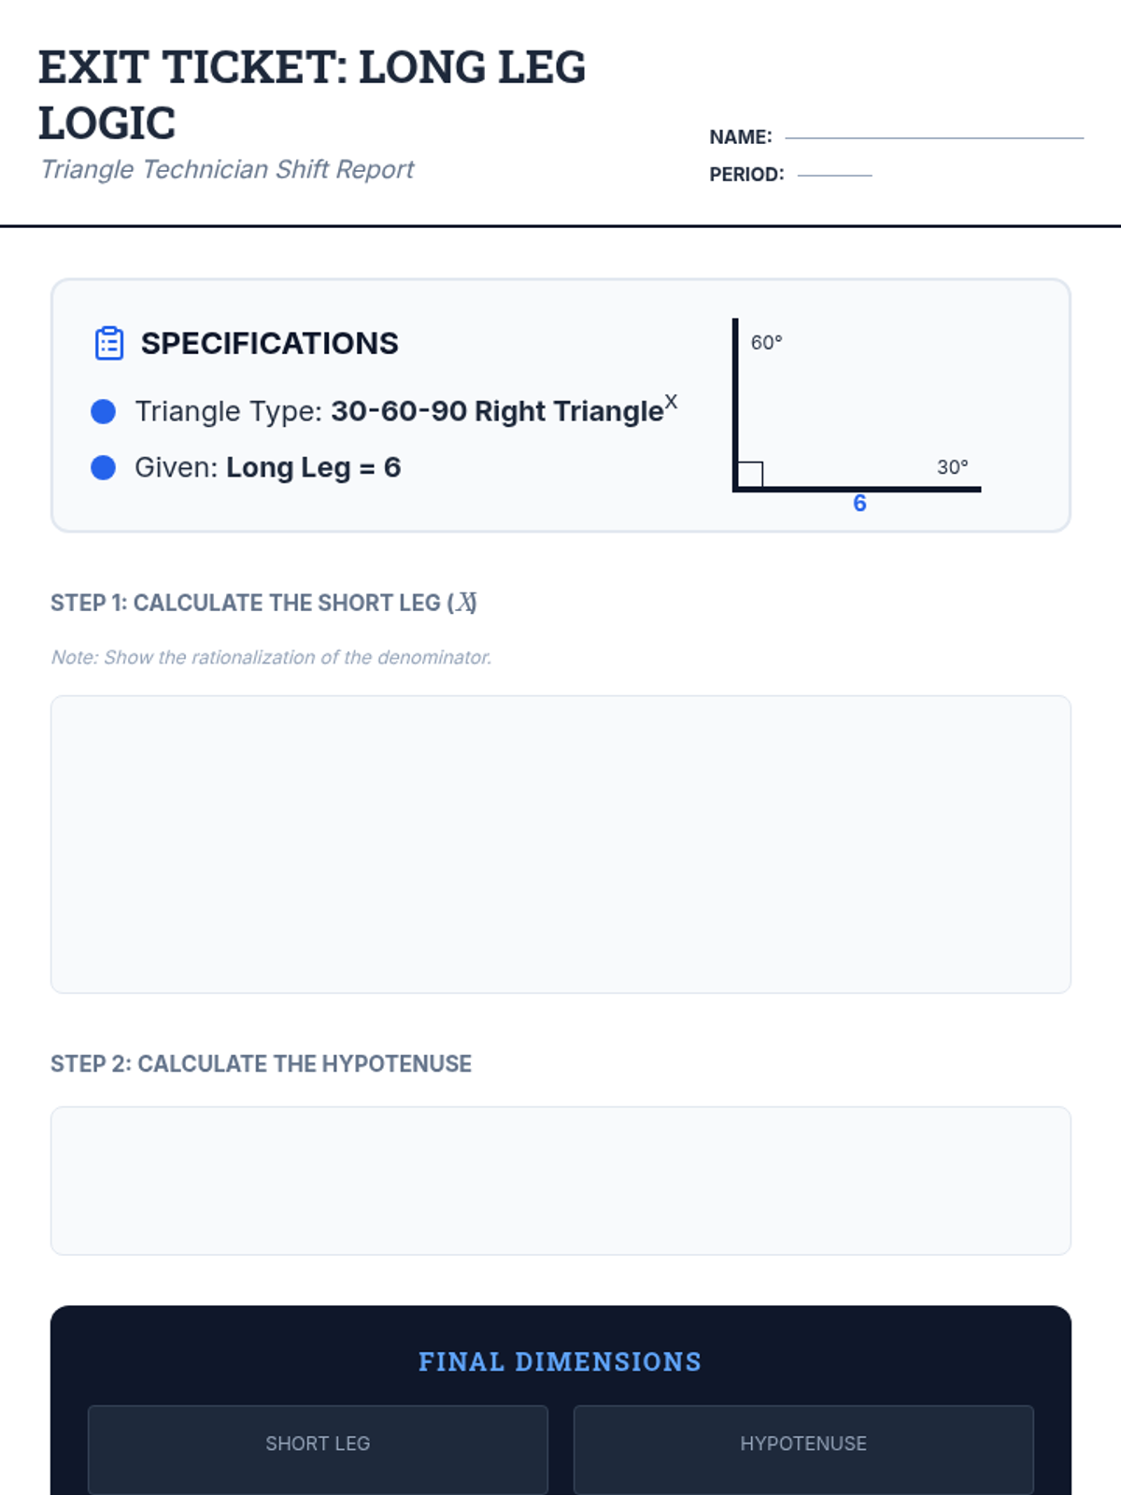Click the Step 2 Calculate Hypotenuse heading
Viewport: 1121px width, 1495px height.
pyautogui.click(x=261, y=1063)
